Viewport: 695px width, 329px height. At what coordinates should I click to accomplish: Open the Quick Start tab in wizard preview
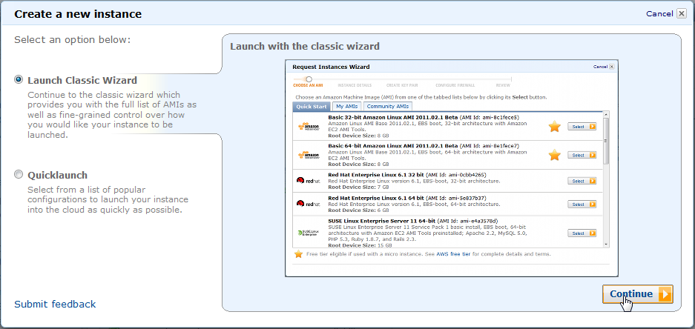point(312,106)
